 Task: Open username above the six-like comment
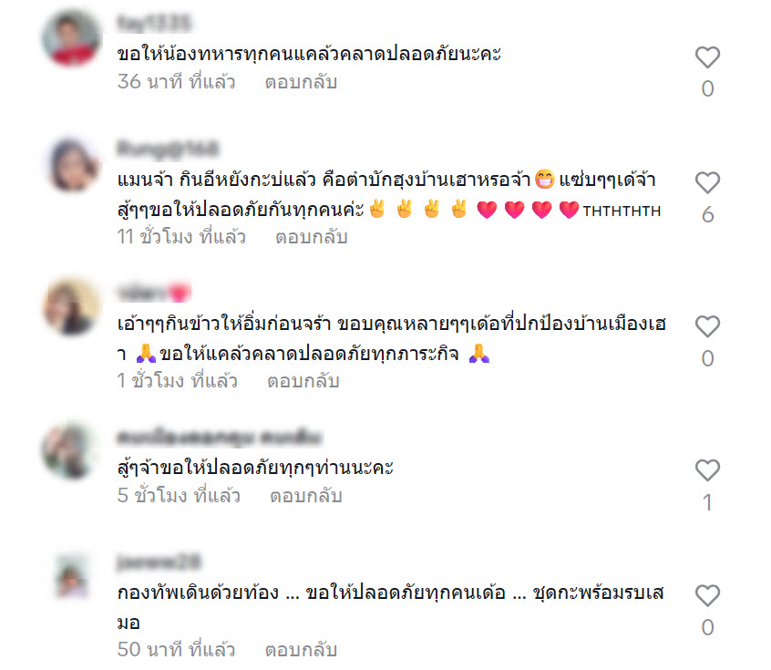(x=168, y=149)
